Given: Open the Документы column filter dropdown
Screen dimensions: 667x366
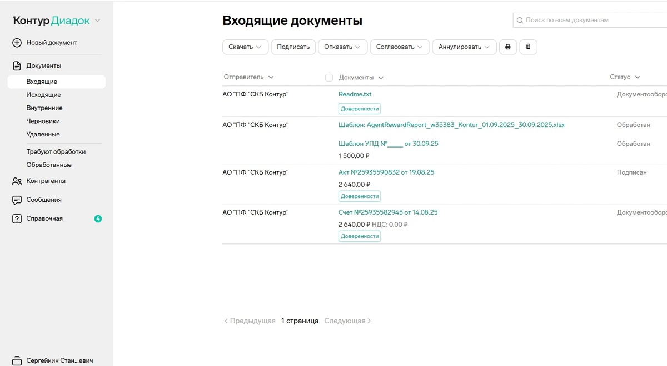Looking at the screenshot, I should [361, 78].
